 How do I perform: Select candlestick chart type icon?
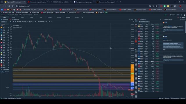tap(30, 22)
